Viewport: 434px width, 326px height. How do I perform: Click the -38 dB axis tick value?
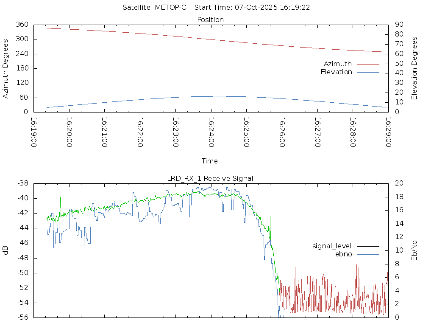coord(22,183)
